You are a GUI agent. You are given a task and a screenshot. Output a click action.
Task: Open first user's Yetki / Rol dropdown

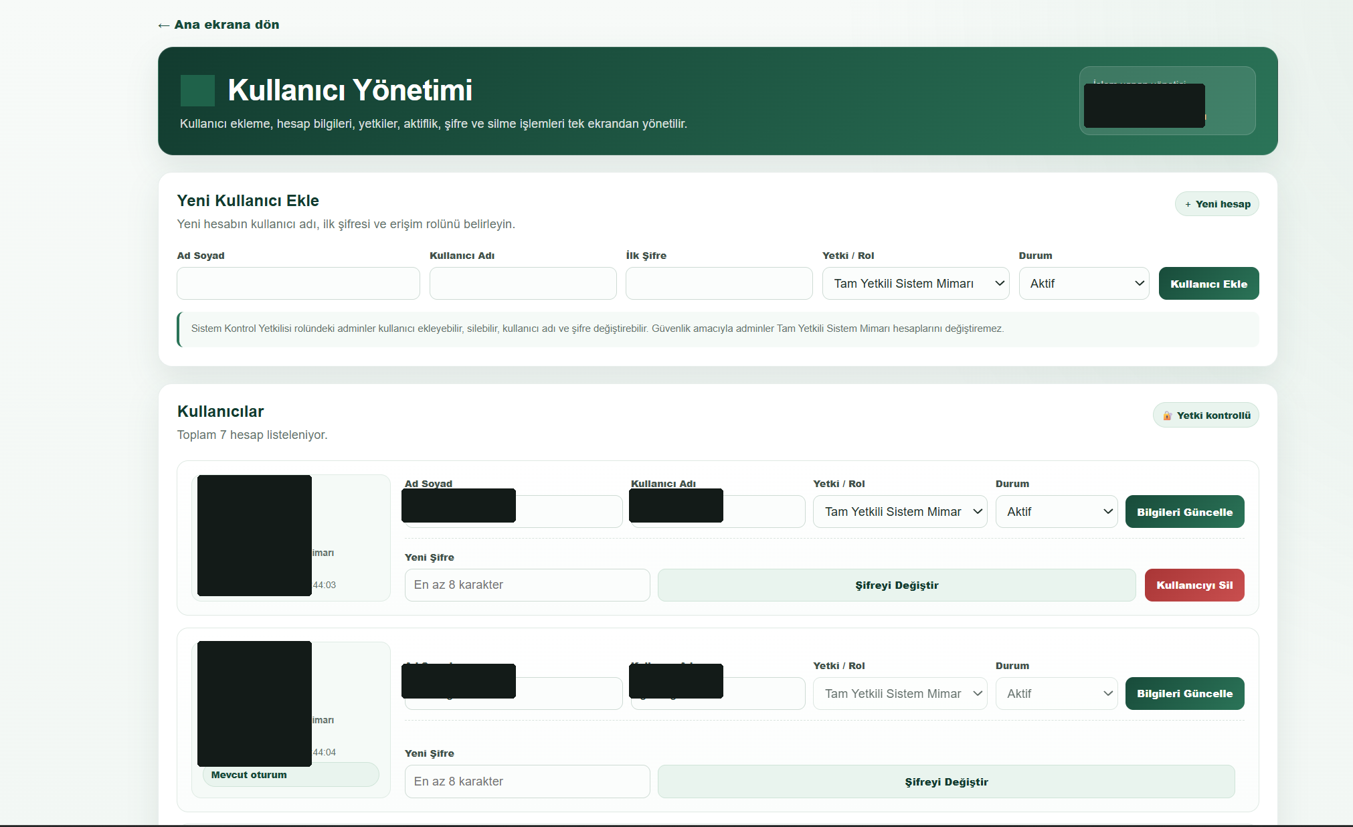click(900, 512)
